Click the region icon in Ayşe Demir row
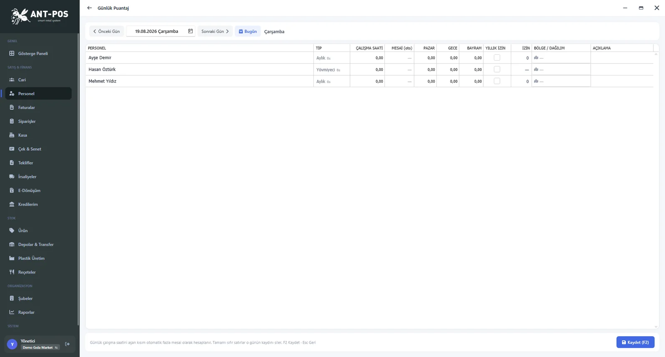665x357 pixels. click(x=536, y=58)
